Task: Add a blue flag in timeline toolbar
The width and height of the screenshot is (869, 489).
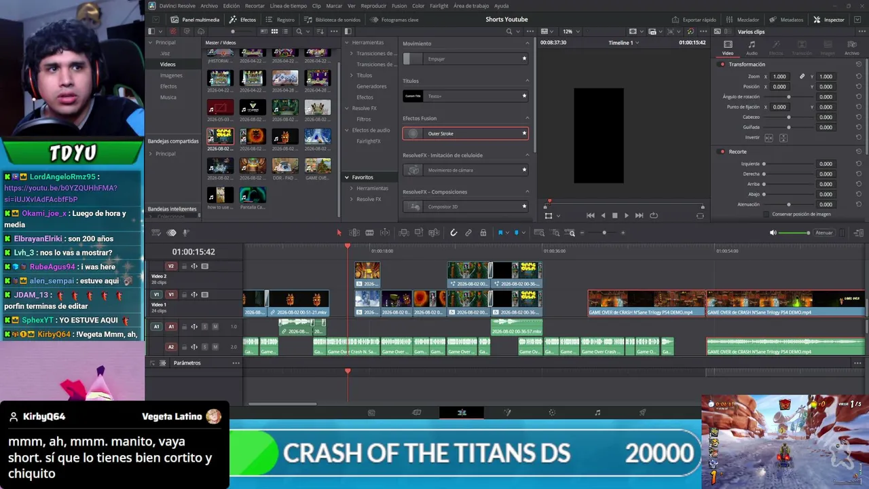Action: click(x=500, y=233)
